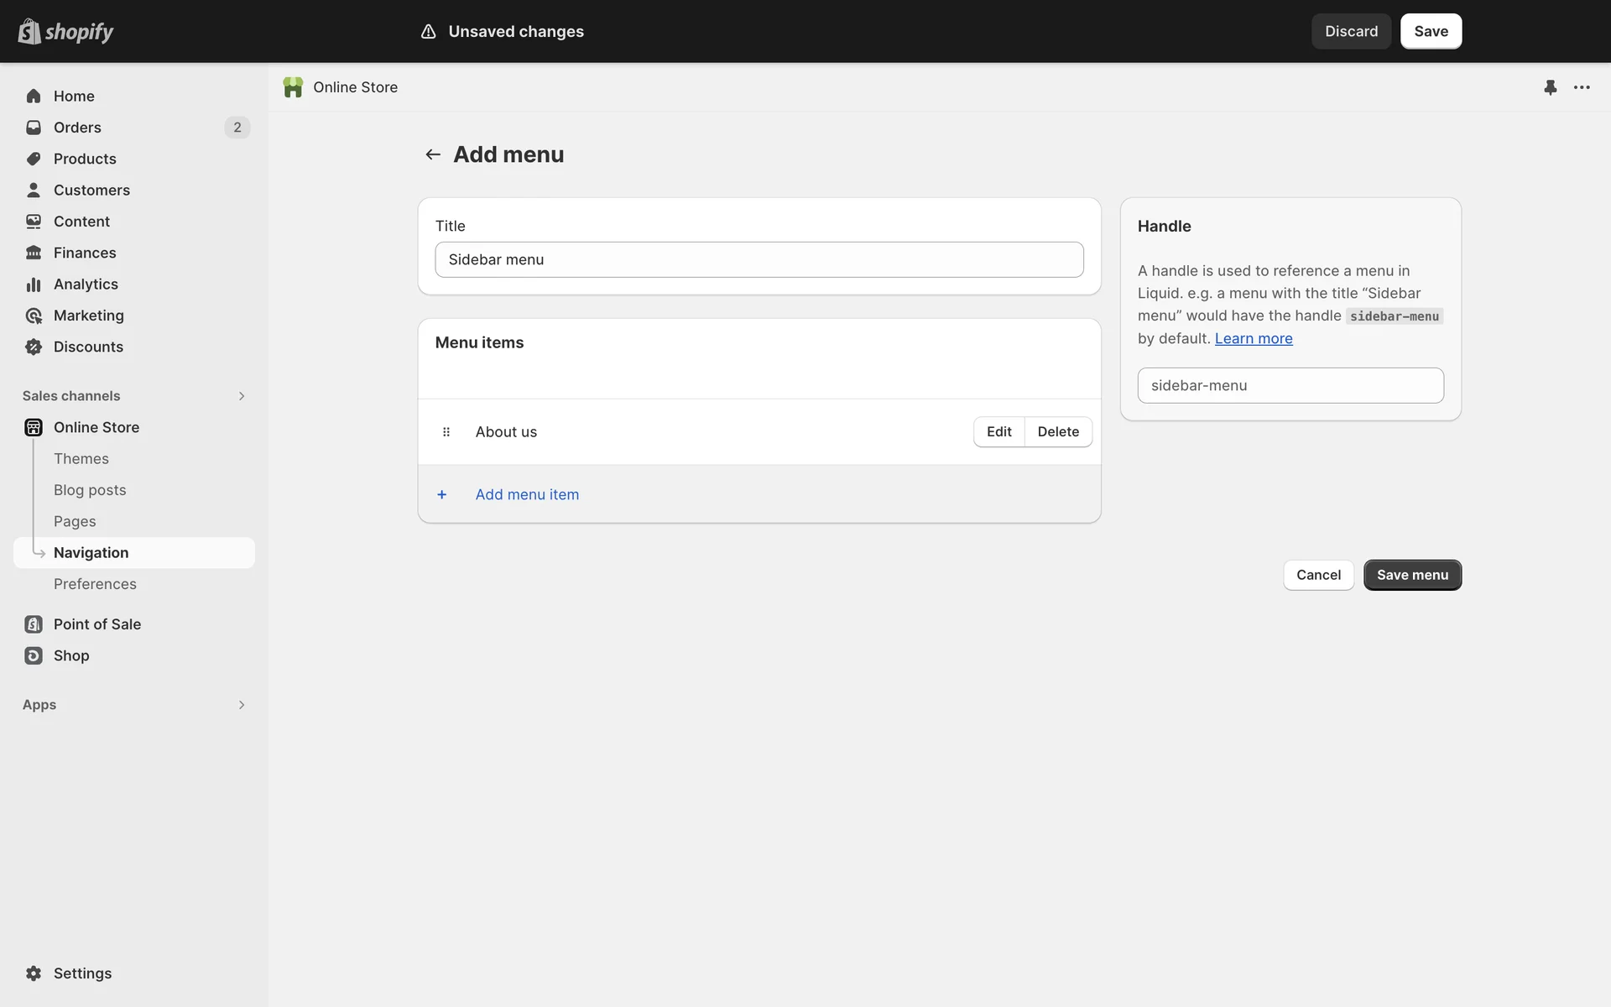Open Settings gear in sidebar
This screenshot has height=1007, width=1611.
click(x=34, y=973)
